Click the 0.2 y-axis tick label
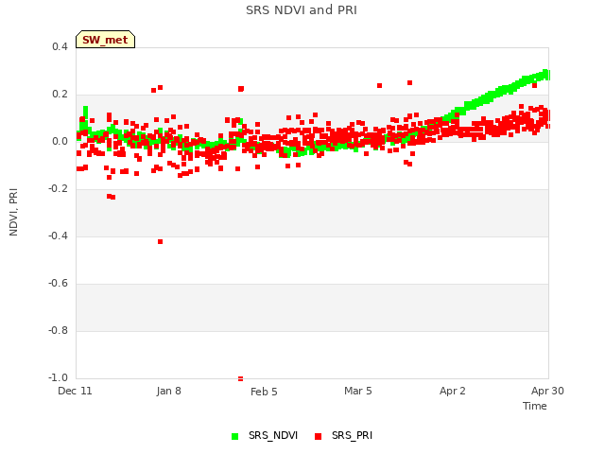Viewport: 605px width, 454px height. (x=60, y=95)
